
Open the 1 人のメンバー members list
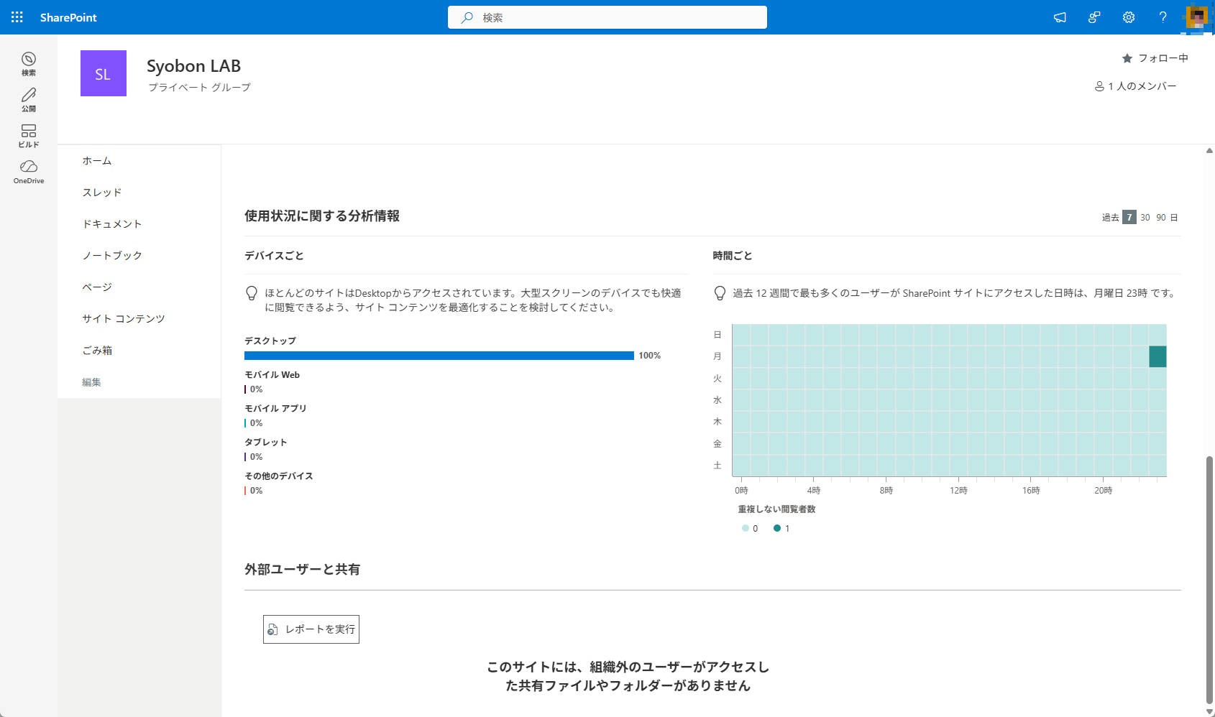(x=1135, y=86)
